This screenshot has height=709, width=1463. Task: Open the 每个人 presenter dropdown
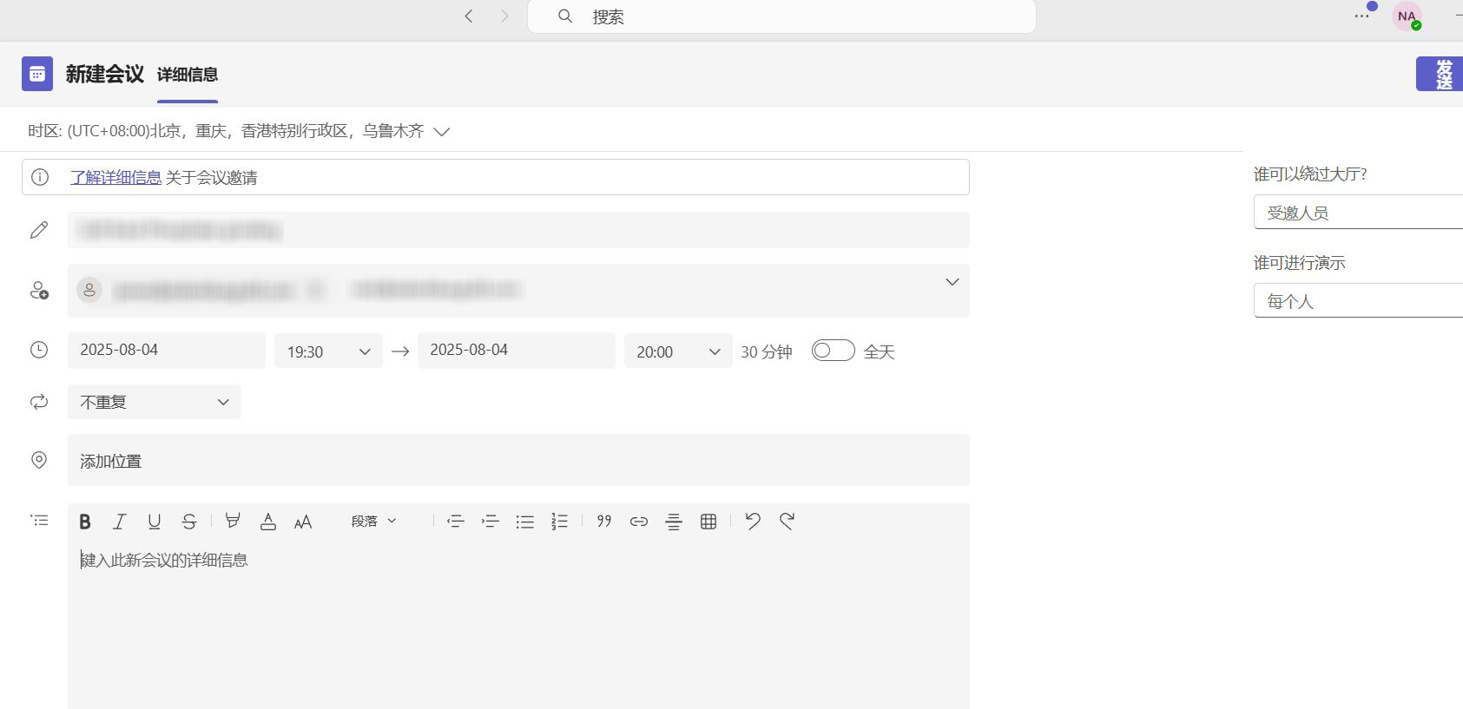1358,301
